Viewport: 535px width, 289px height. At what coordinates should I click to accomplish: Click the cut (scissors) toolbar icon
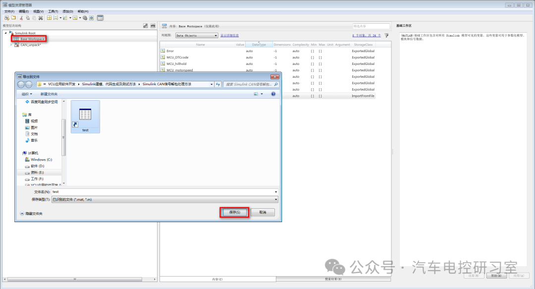pos(21,18)
